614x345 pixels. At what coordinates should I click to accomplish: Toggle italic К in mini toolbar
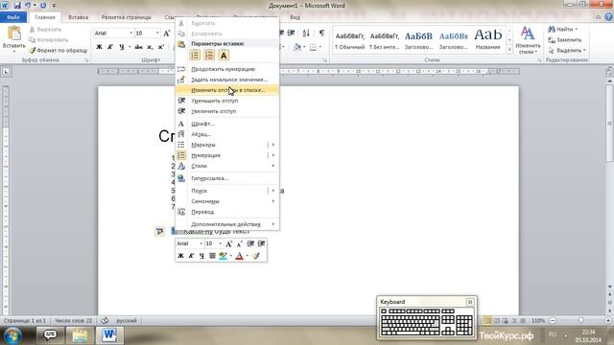tap(191, 256)
